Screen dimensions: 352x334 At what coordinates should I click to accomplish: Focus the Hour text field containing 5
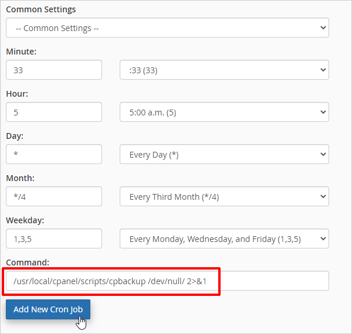click(x=54, y=112)
